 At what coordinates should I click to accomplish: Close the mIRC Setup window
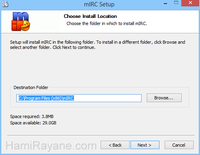pyautogui.click(x=190, y=3)
